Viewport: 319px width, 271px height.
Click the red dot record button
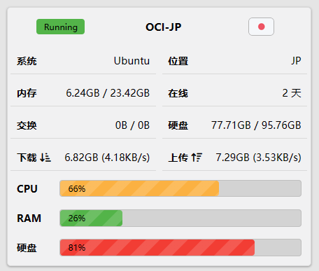[261, 27]
